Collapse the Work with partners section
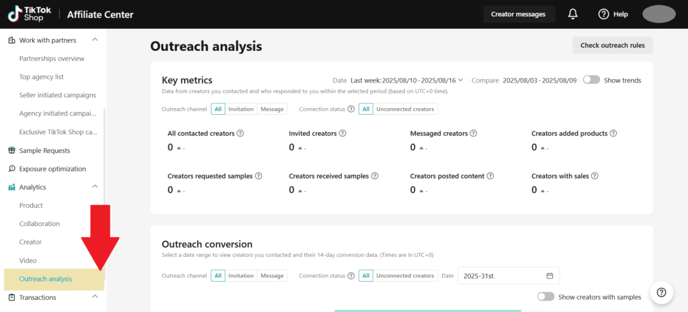This screenshot has width=688, height=312. click(95, 40)
